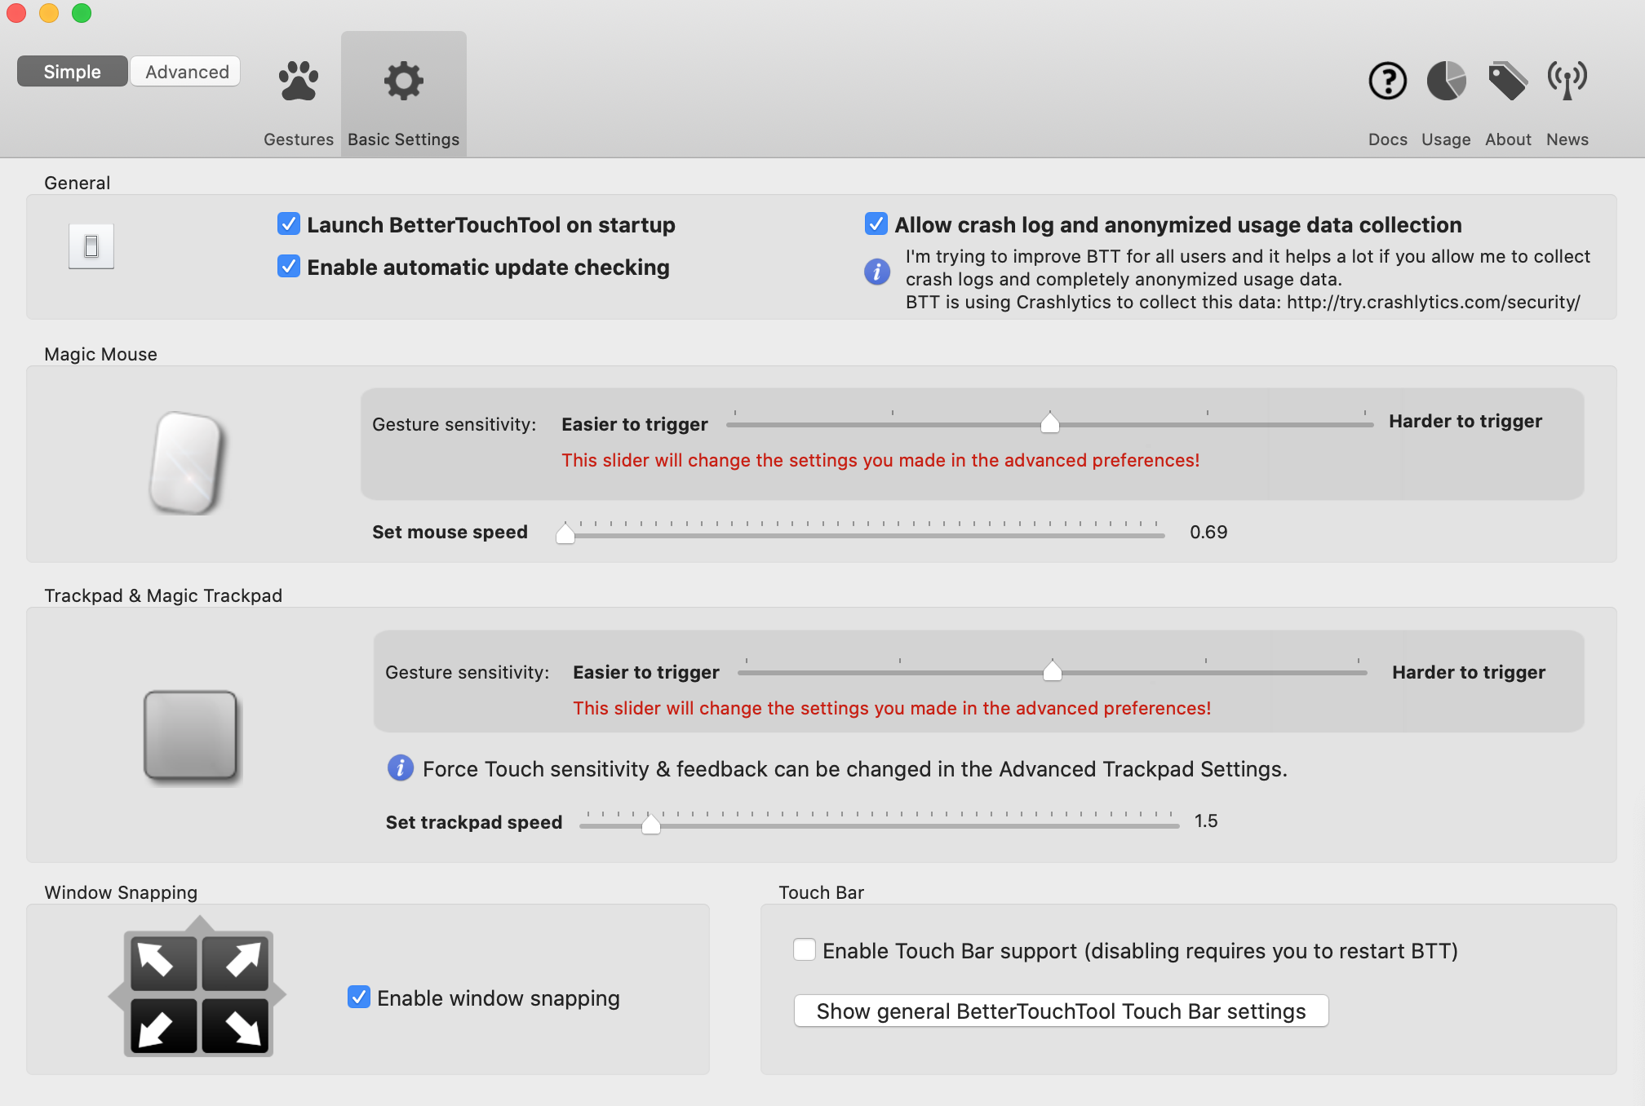1645x1106 pixels.
Task: Select the Basic Settings gear icon
Action: pos(404,81)
